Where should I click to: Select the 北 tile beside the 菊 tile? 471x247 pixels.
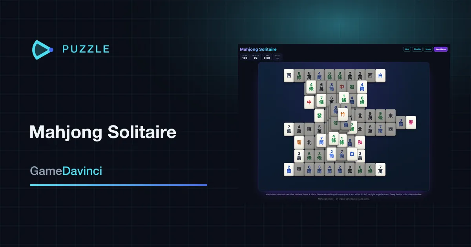309,143
